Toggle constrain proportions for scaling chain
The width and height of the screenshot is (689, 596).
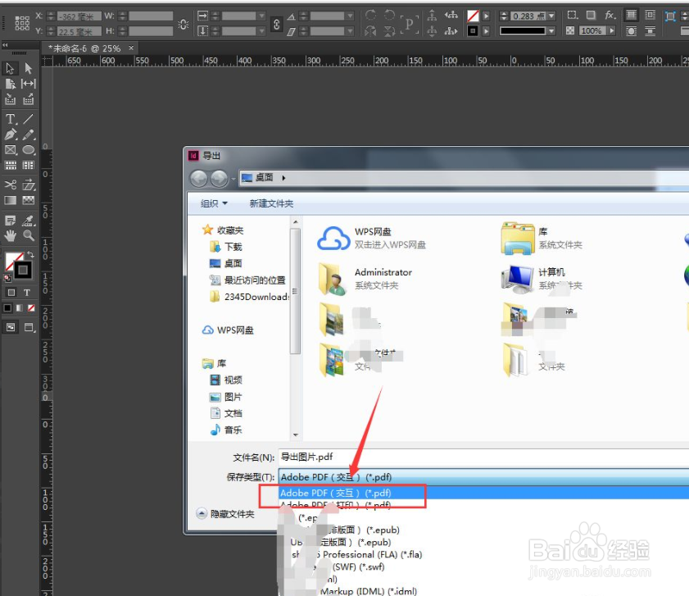tap(276, 25)
